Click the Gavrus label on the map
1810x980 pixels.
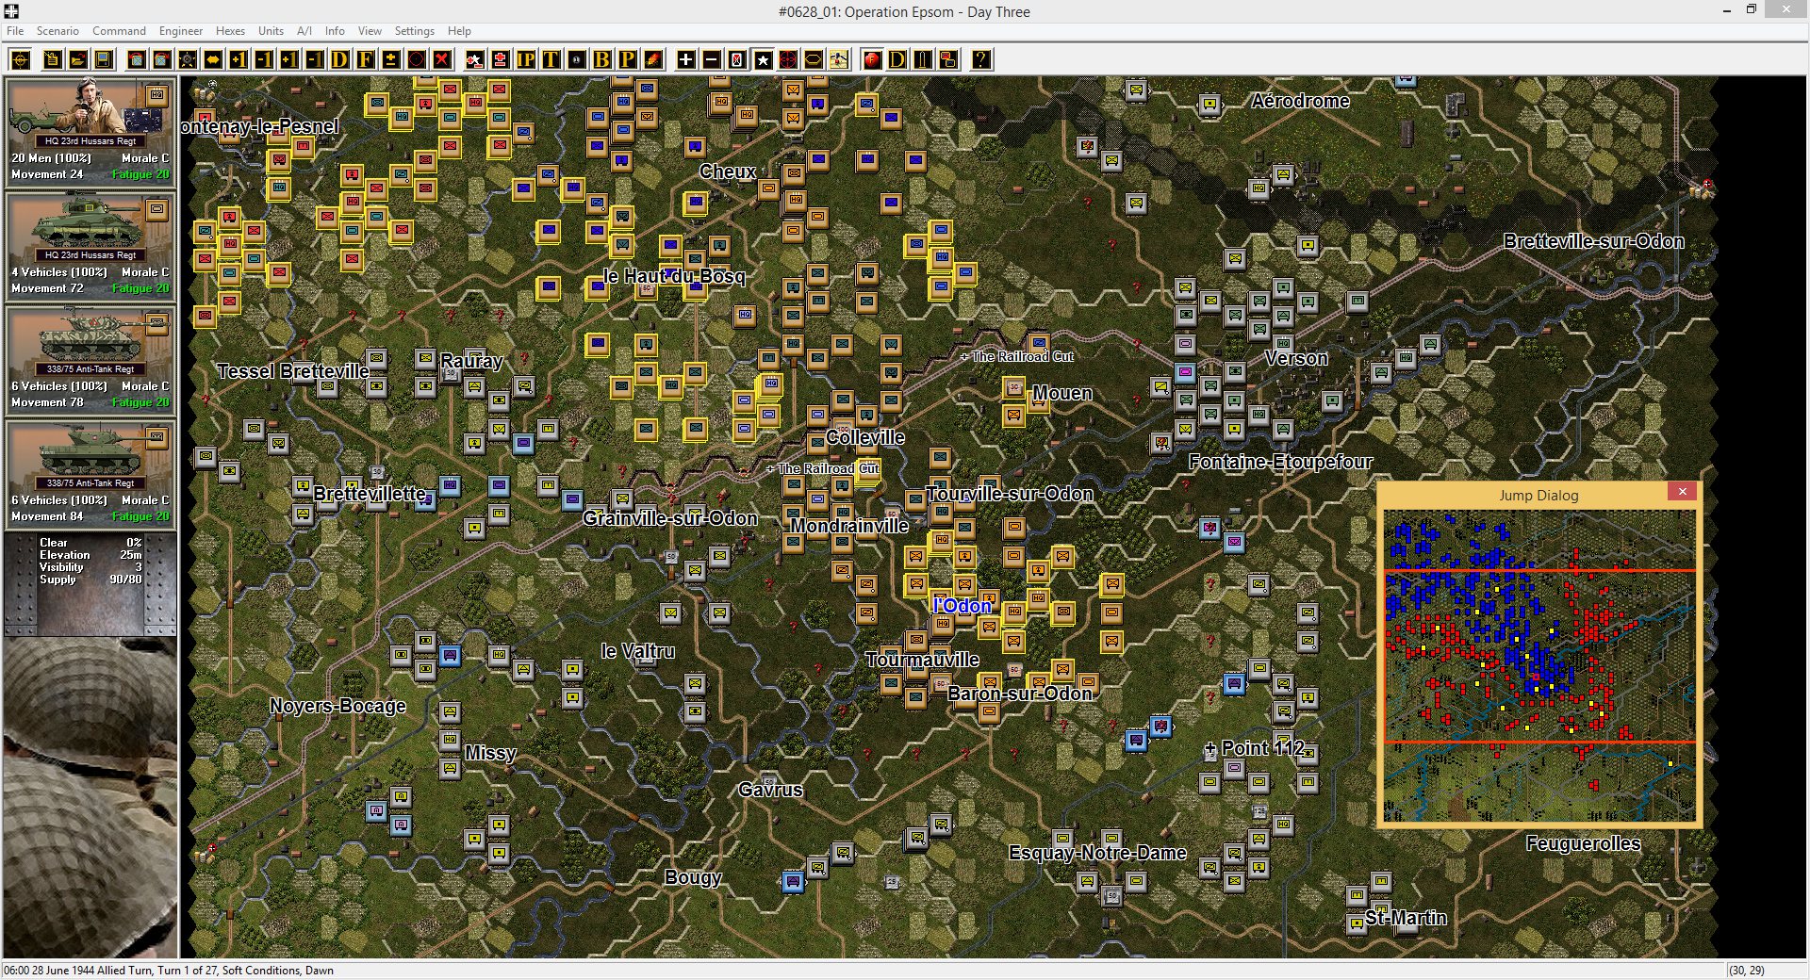pyautogui.click(x=770, y=790)
